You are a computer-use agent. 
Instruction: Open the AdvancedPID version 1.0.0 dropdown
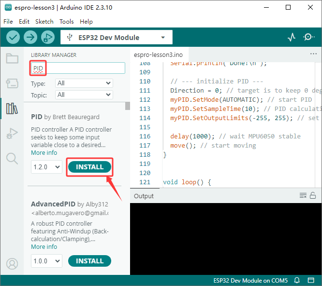(x=46, y=261)
